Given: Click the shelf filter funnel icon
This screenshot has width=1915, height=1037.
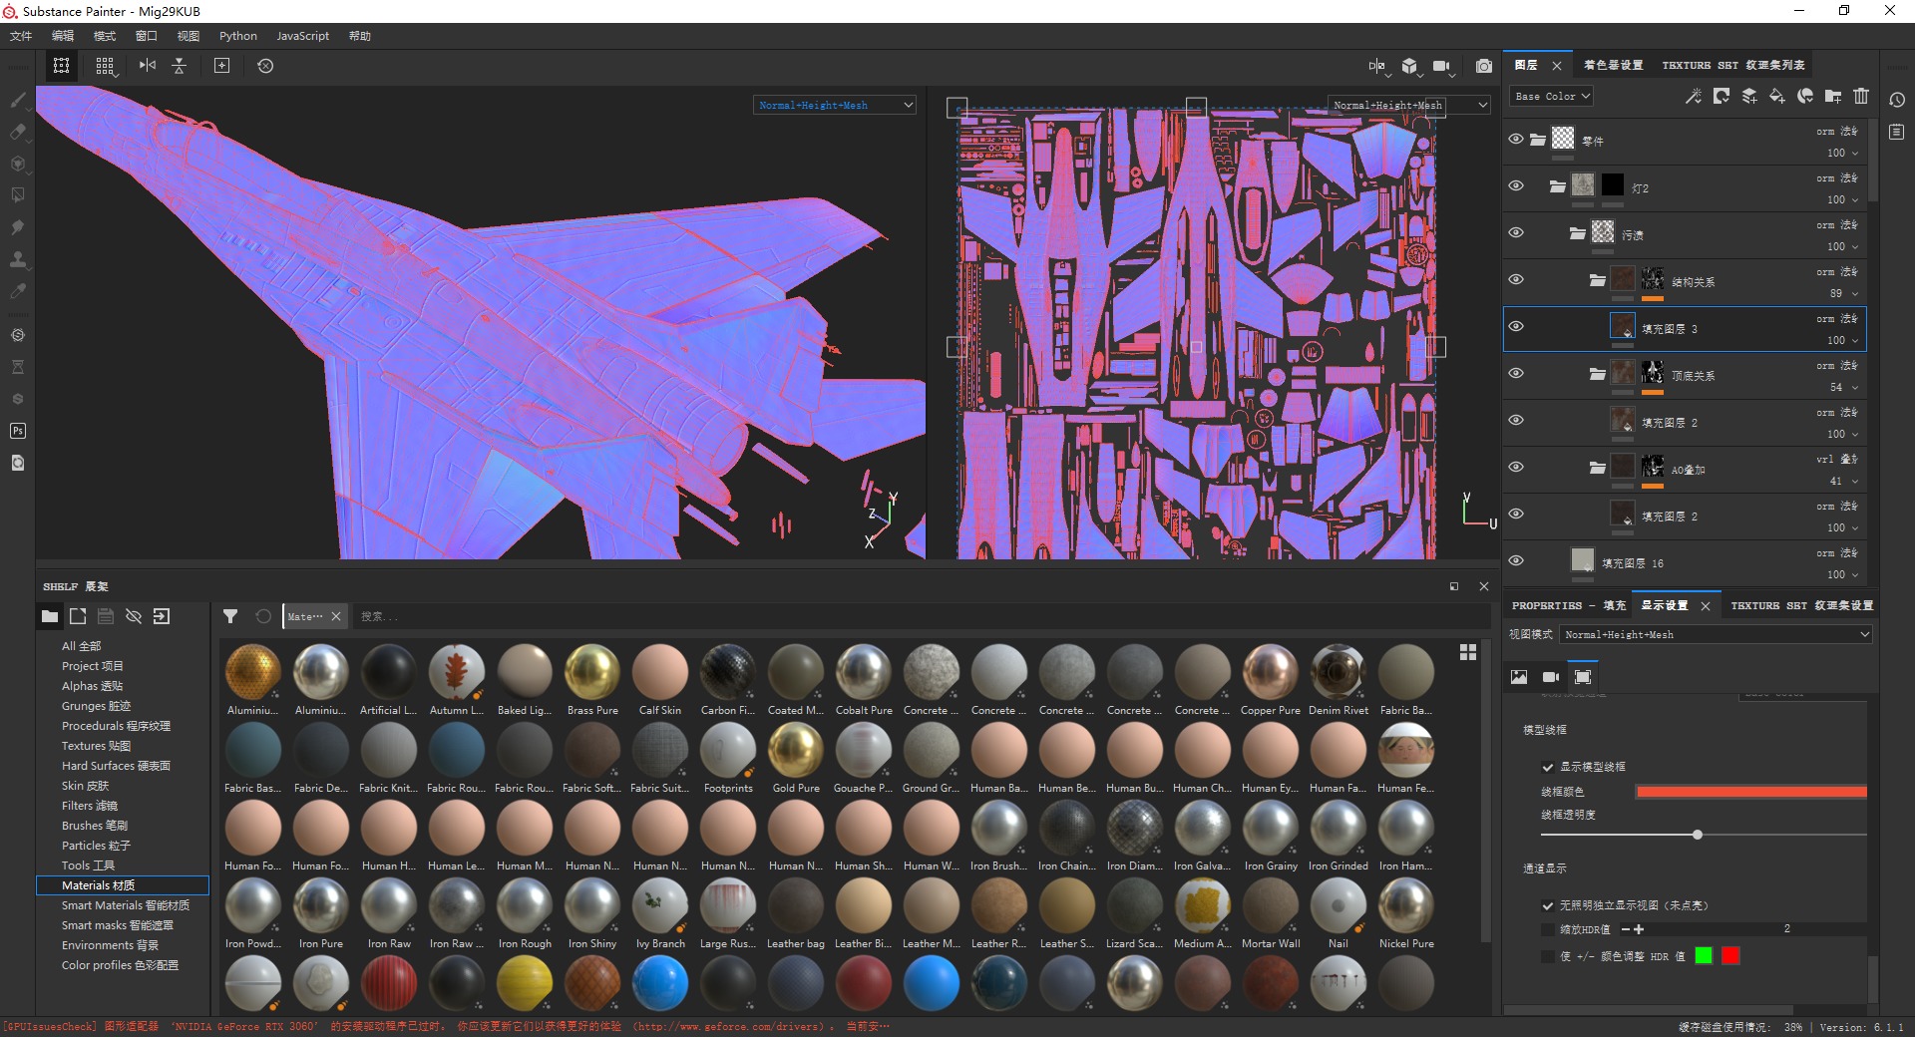Looking at the screenshot, I should [230, 616].
